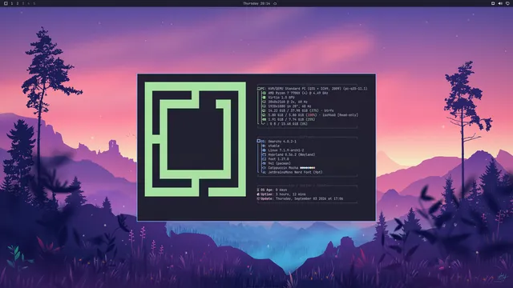This screenshot has width=513, height=288.
Task: Click the disk icon beside the btrfs line
Action: click(264, 110)
